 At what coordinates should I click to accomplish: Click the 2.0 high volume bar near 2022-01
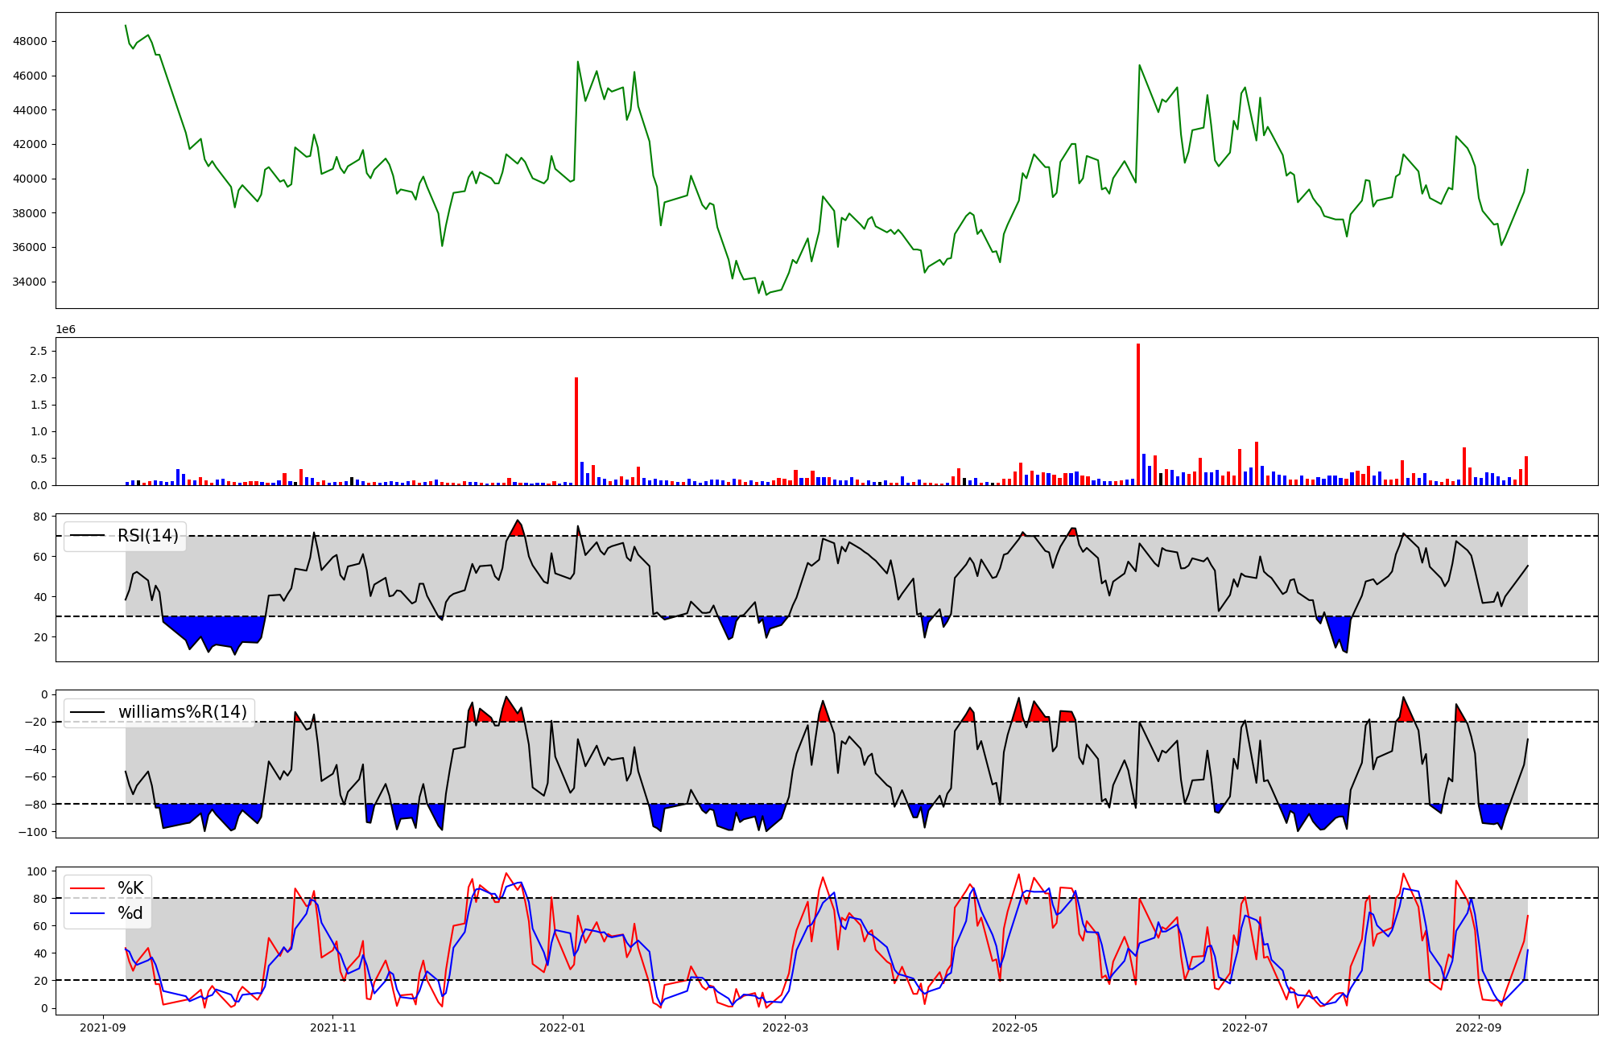tap(576, 431)
